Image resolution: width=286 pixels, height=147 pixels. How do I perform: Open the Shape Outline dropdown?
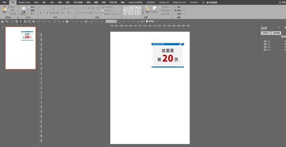tap(165, 10)
